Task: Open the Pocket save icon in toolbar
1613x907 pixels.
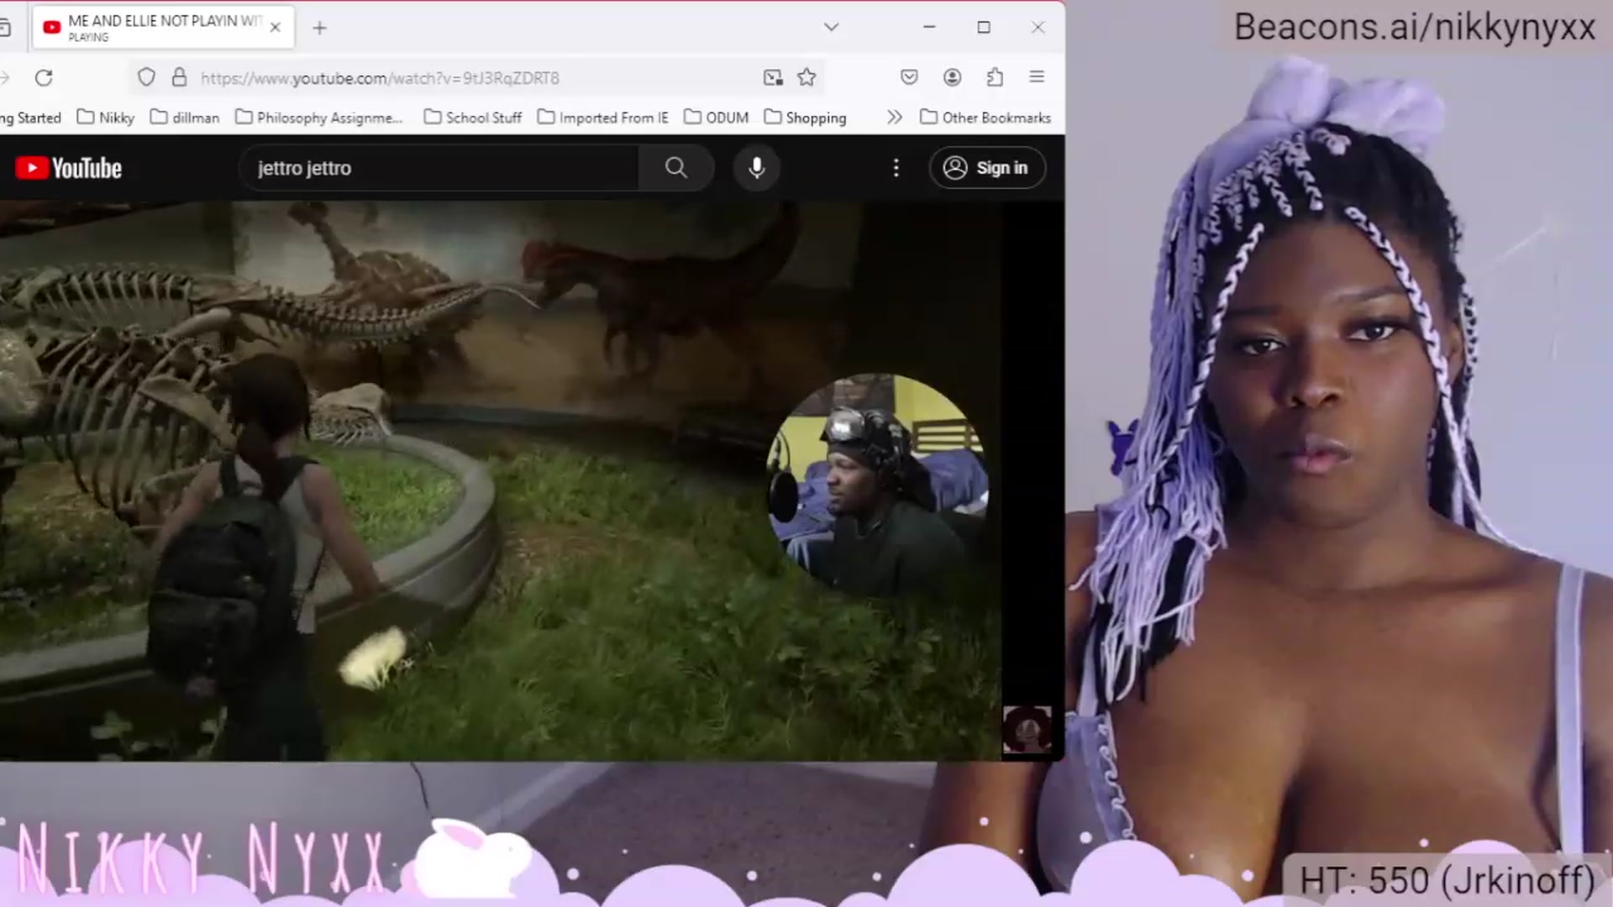Action: coord(909,77)
